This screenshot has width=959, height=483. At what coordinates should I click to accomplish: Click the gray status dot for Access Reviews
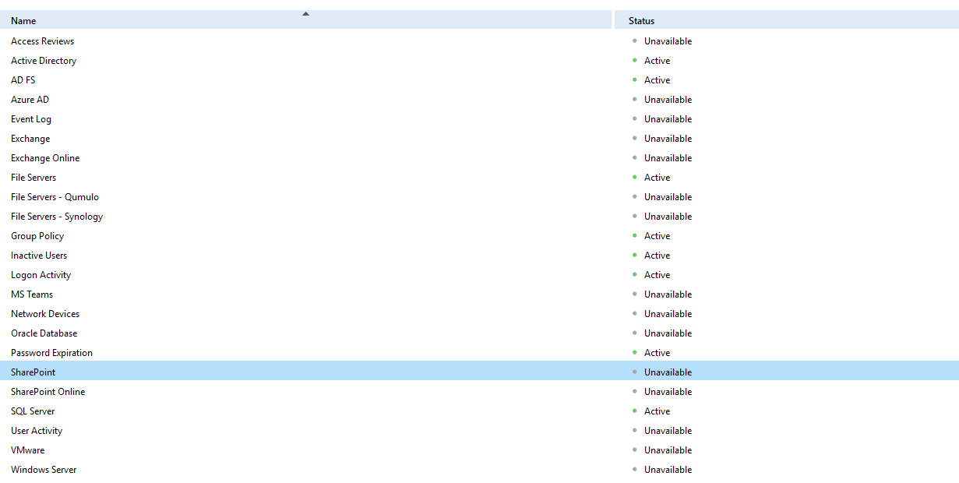(x=635, y=41)
